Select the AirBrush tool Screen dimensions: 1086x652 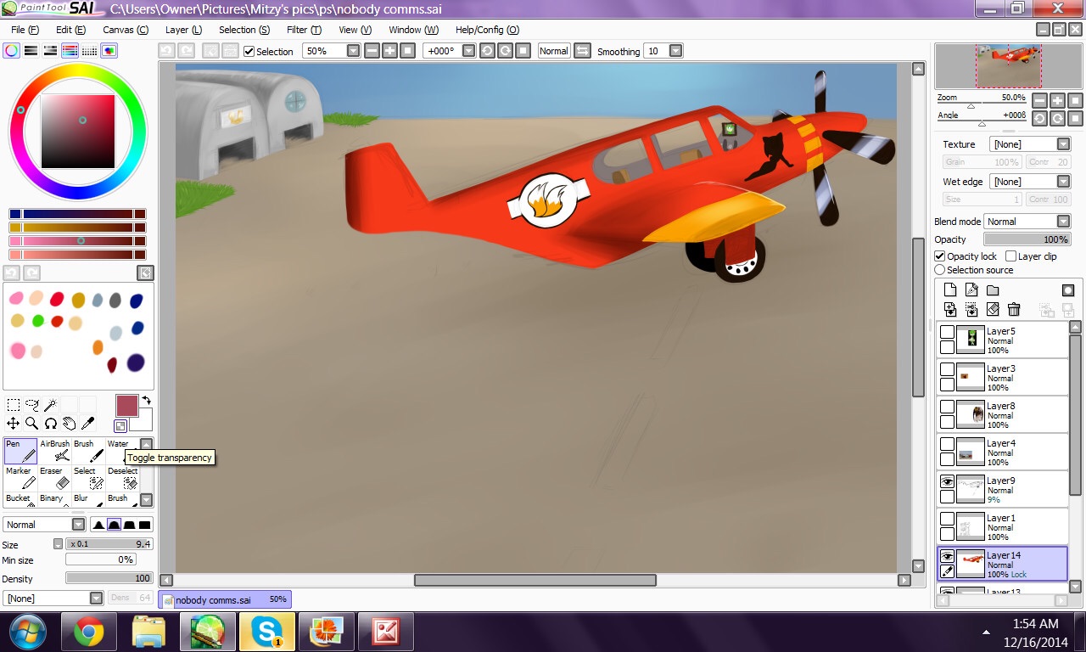55,451
